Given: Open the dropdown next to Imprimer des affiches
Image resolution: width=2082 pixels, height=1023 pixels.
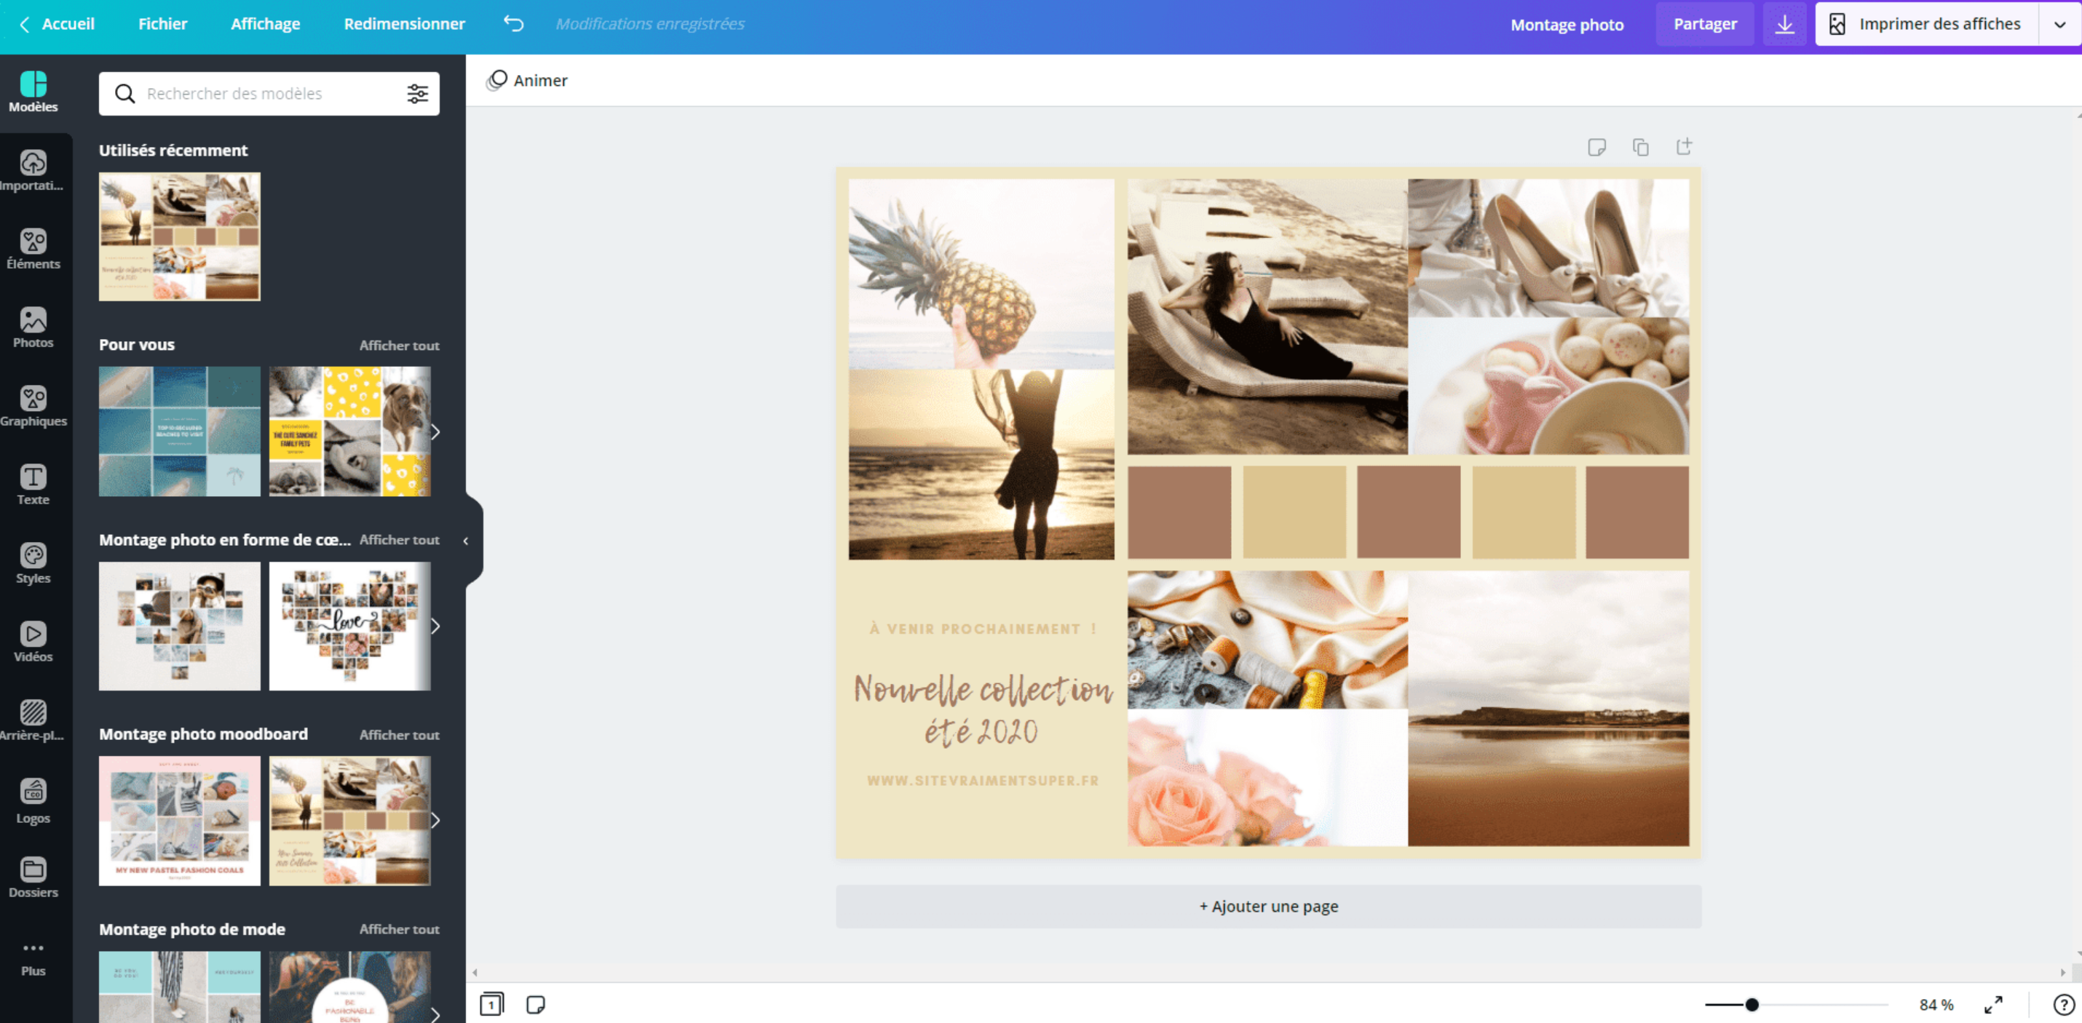Looking at the screenshot, I should coord(2059,23).
